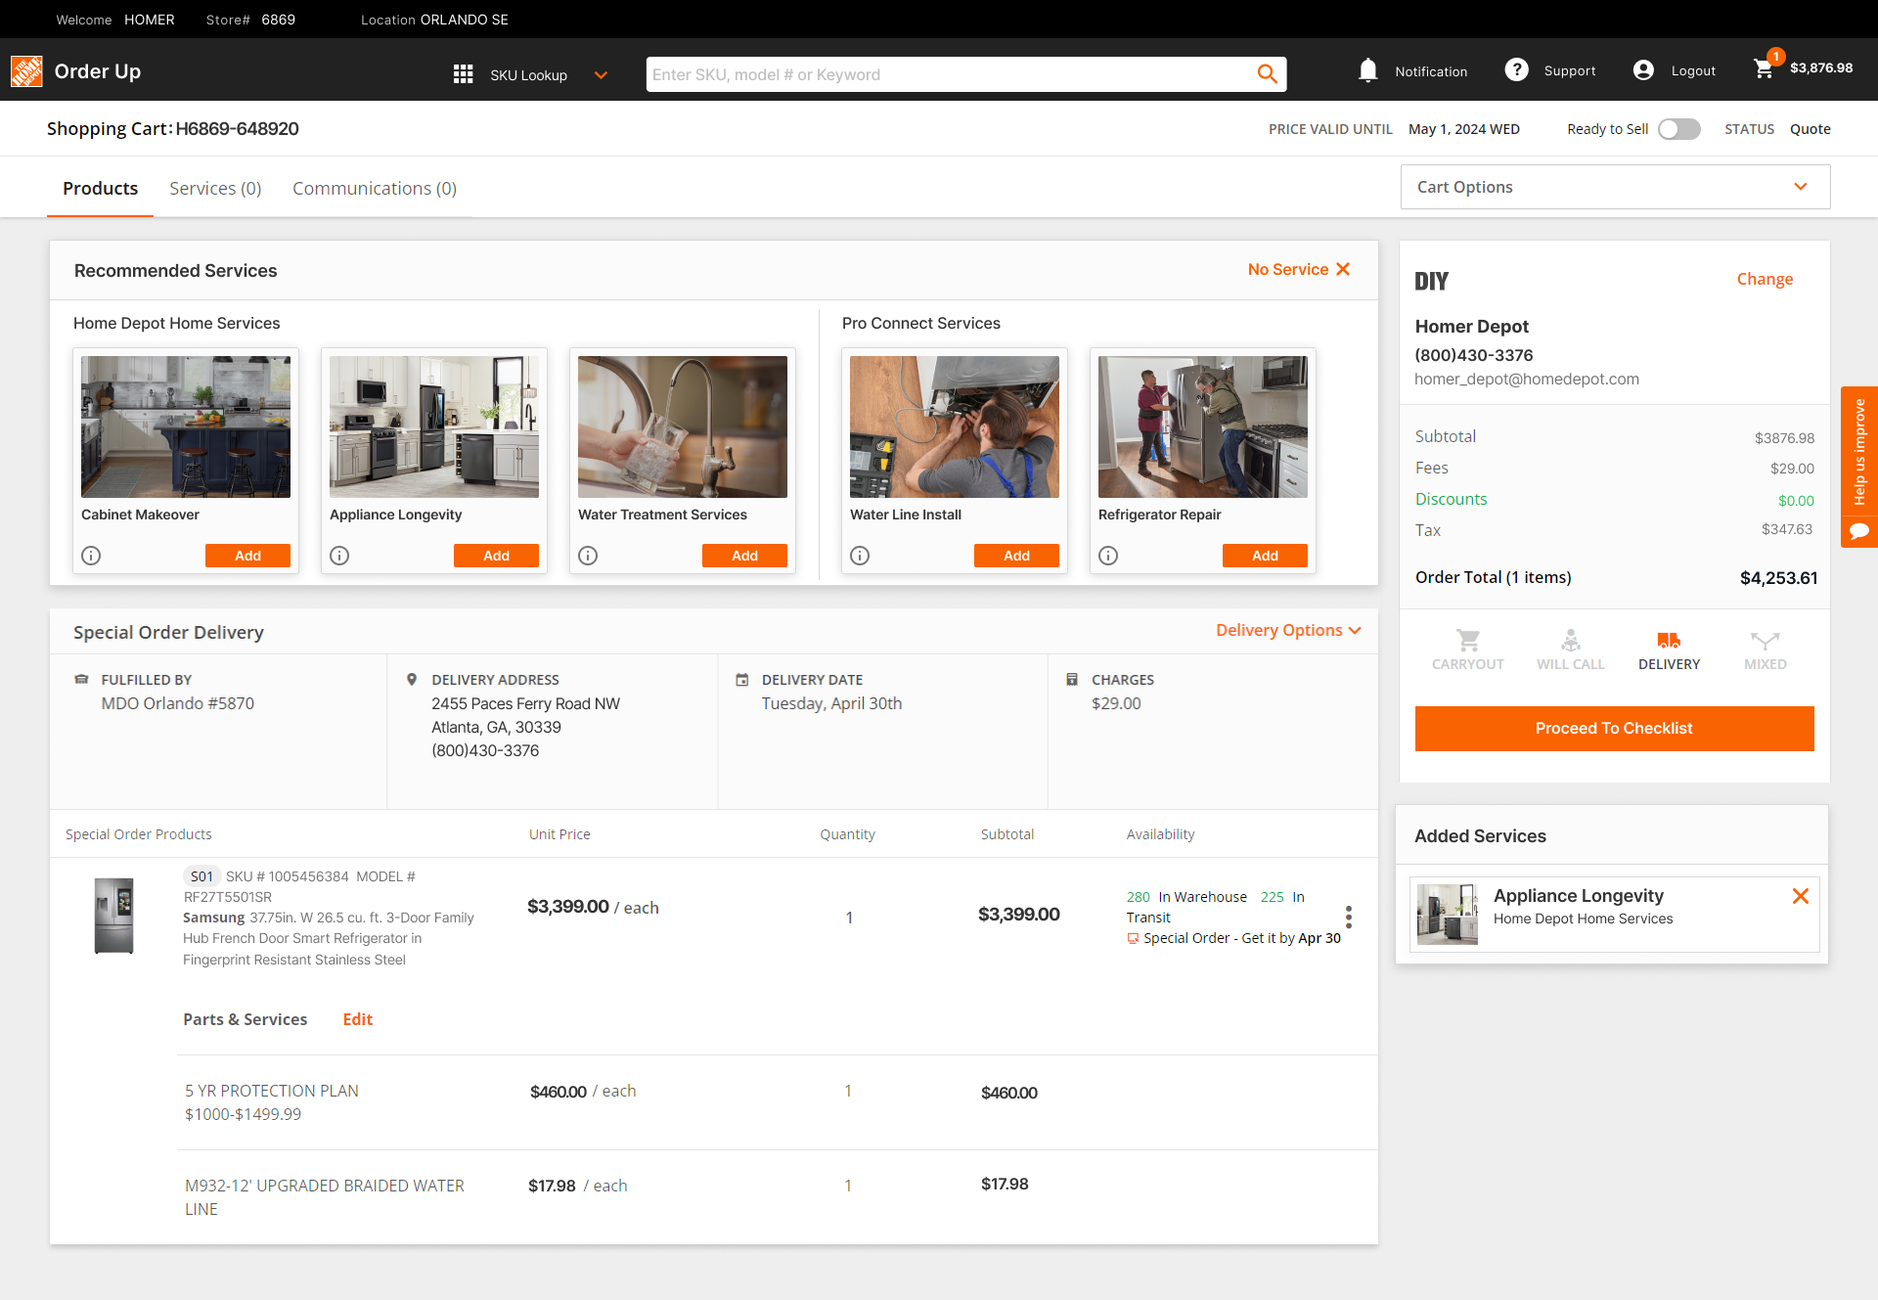Show info for Water Line Install
Viewport: 1878px width, 1300px height.
click(860, 556)
